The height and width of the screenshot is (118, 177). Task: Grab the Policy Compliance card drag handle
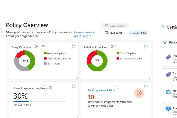click(43, 46)
